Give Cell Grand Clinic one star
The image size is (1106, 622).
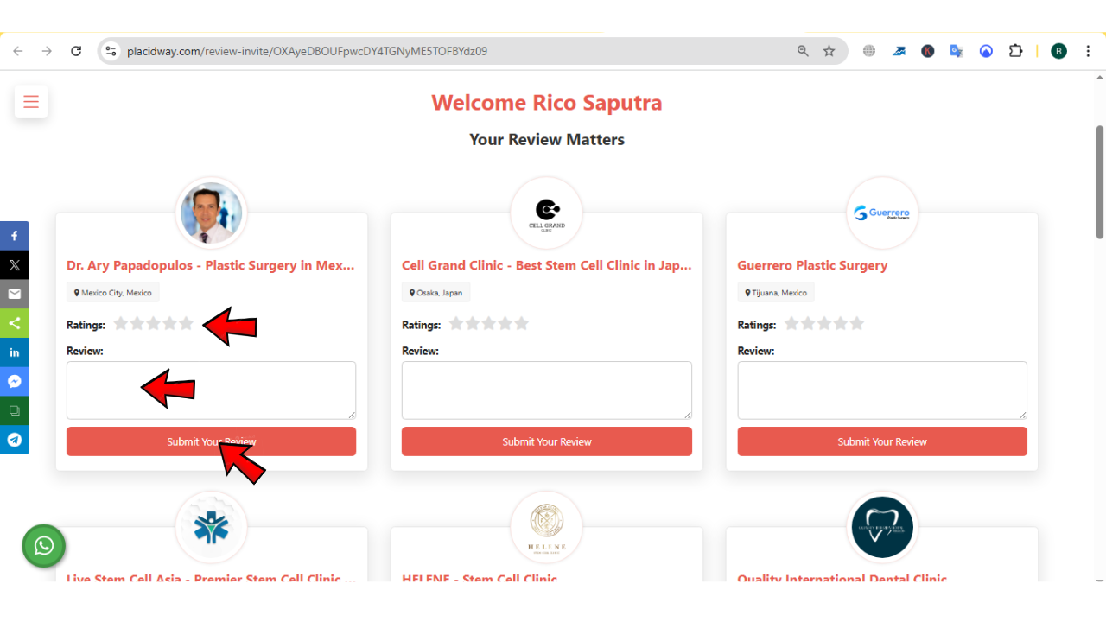(456, 324)
